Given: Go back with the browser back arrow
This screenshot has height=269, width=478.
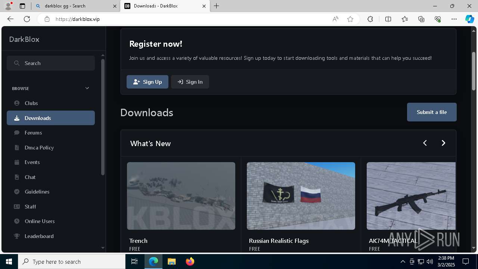Looking at the screenshot, I should click(x=10, y=19).
